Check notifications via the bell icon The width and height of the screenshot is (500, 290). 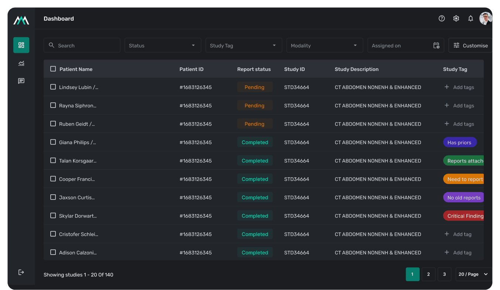(470, 18)
